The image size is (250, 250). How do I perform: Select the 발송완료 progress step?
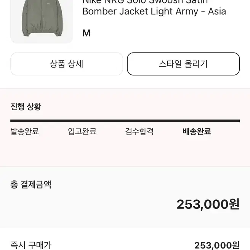coord(25,131)
